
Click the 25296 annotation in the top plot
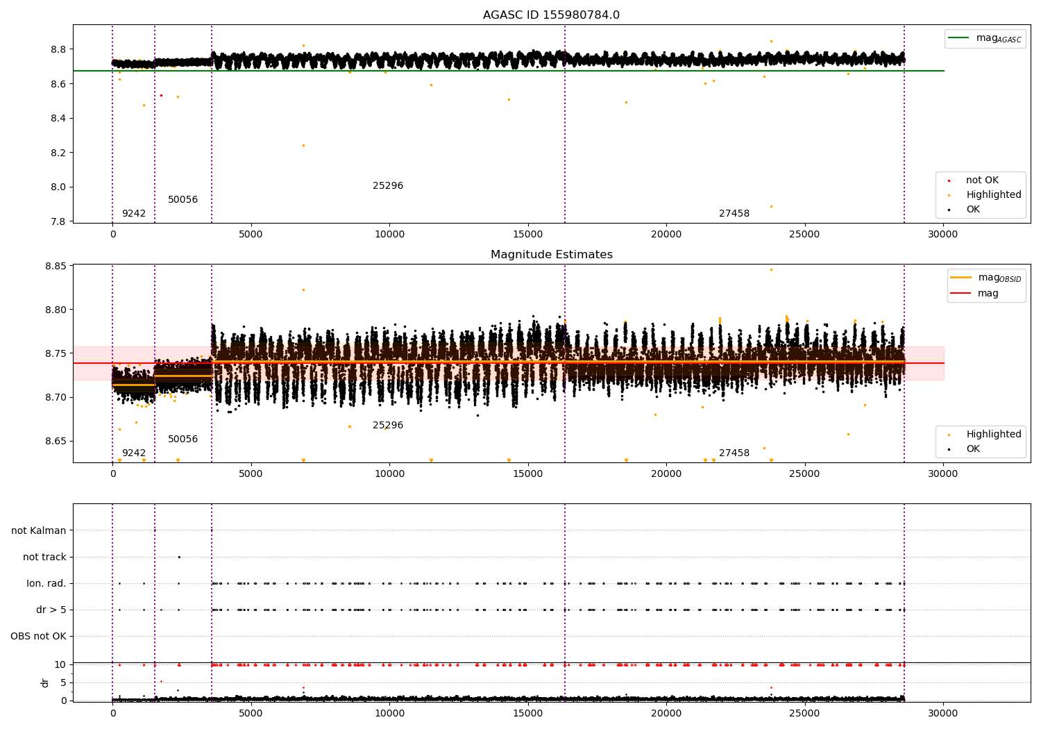click(x=388, y=186)
